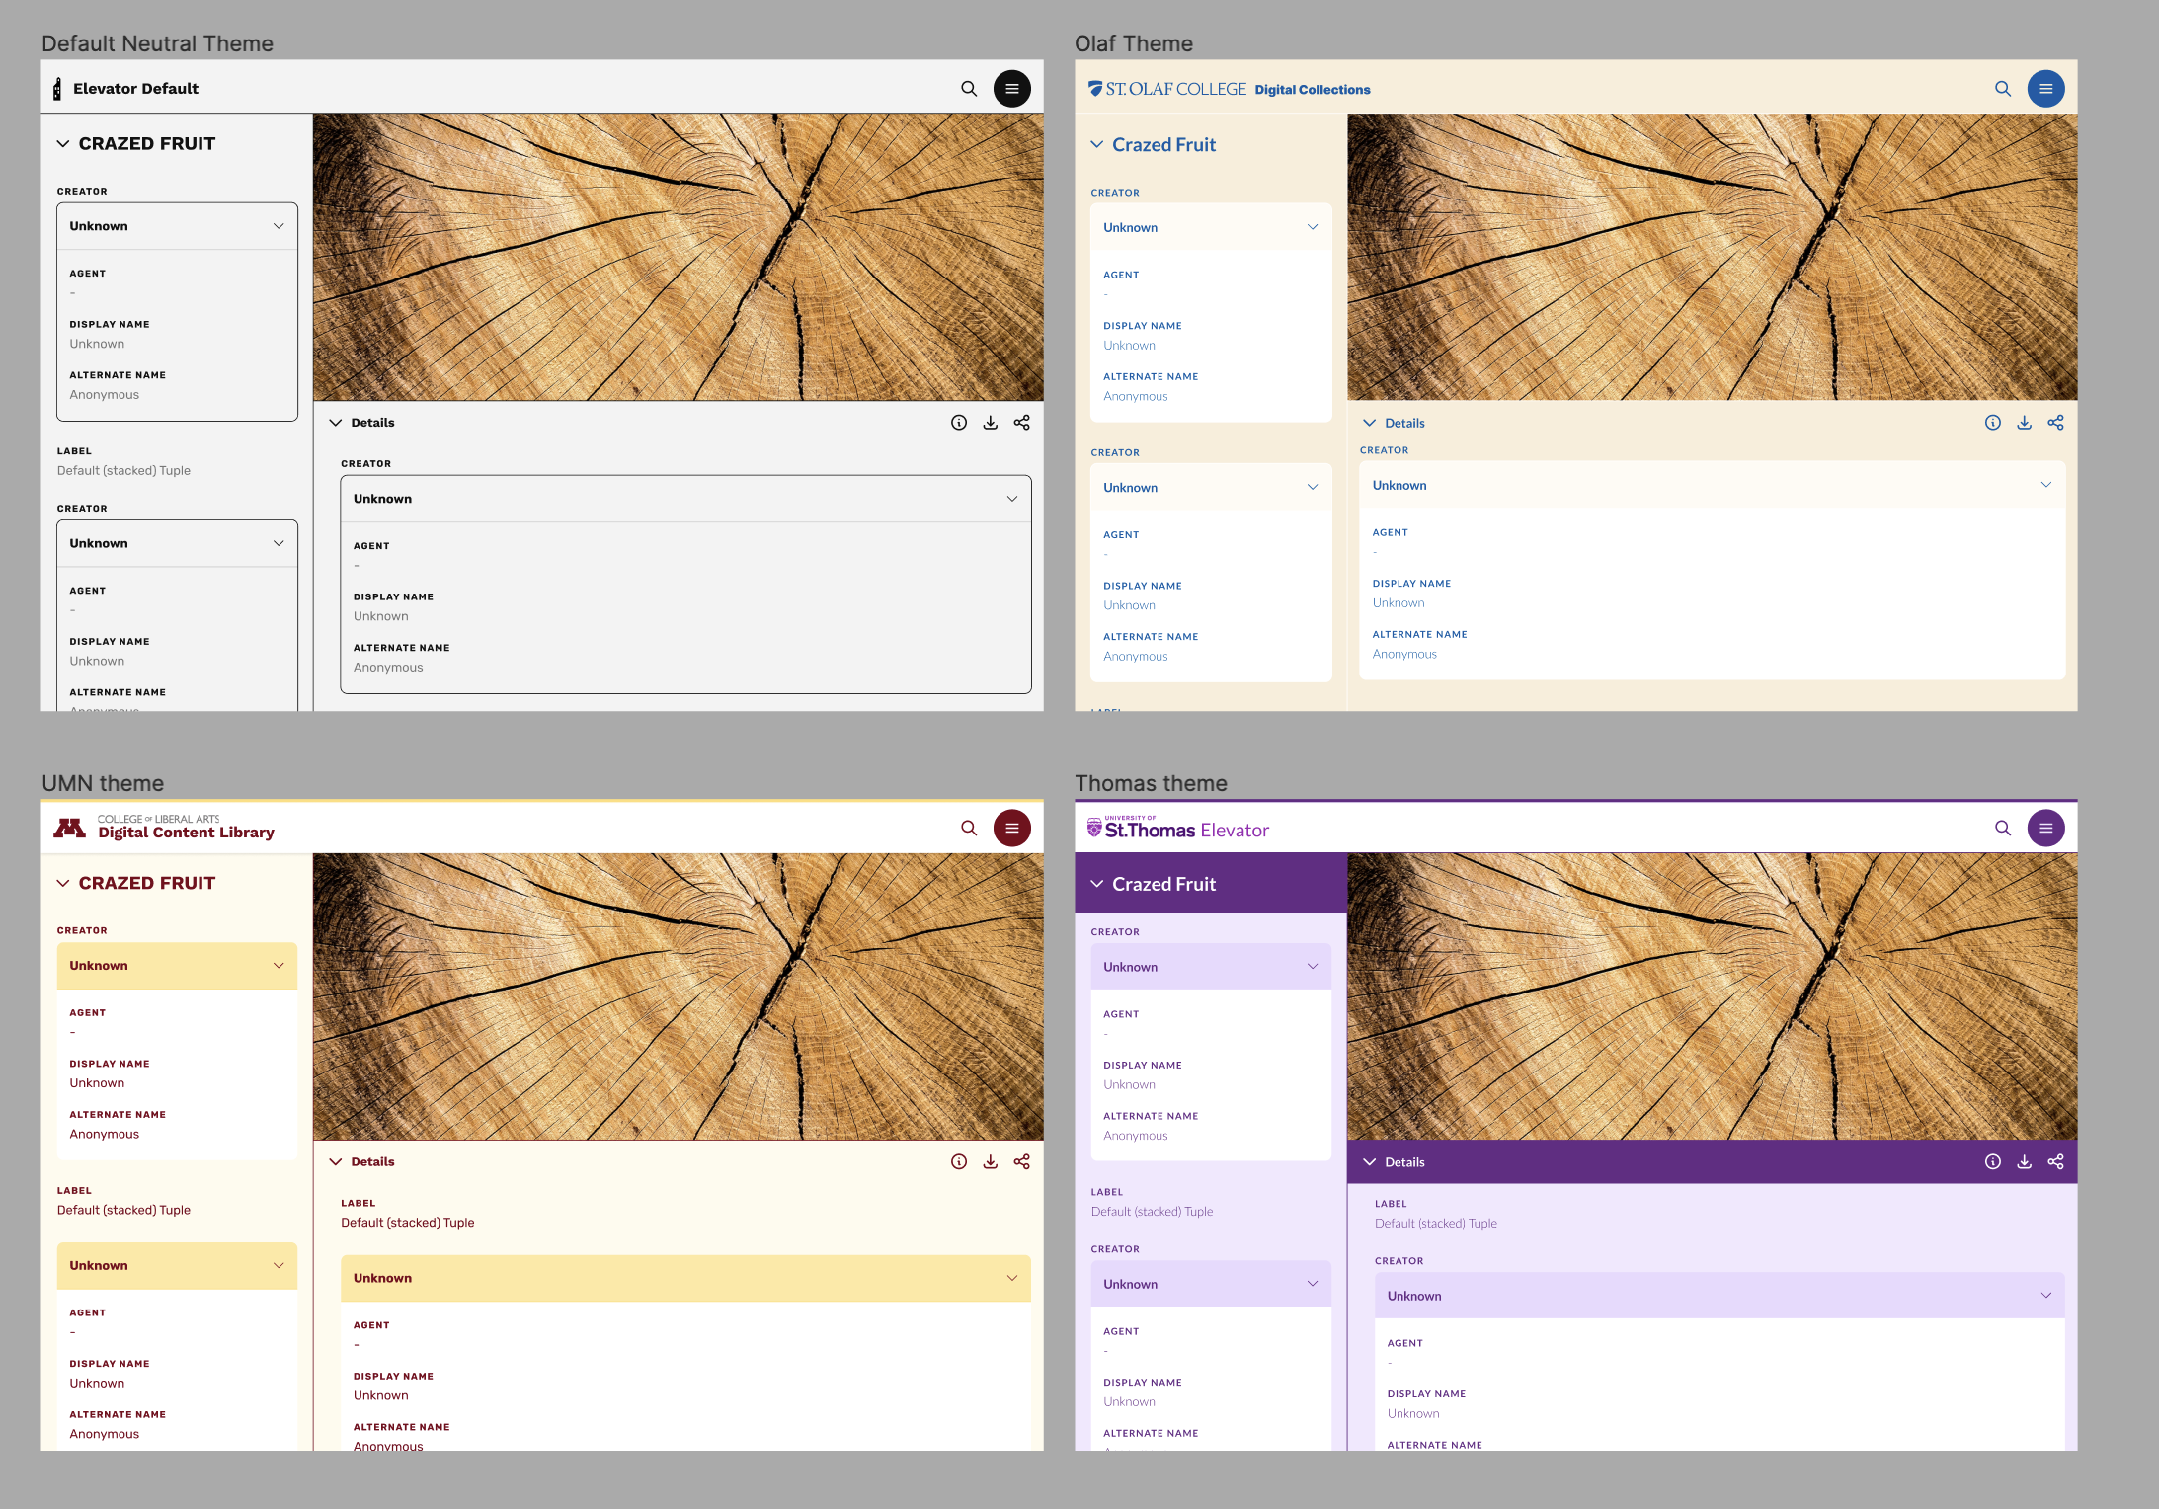
Task: Click the Digital Collections link in Olaf header
Action: [x=1313, y=90]
